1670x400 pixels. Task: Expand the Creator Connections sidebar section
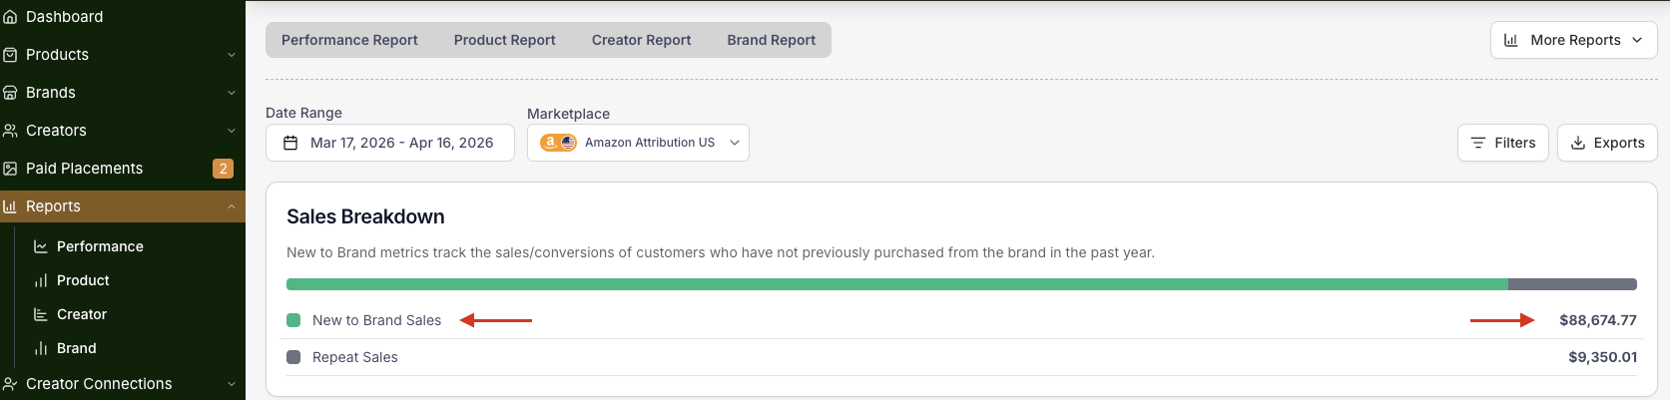coord(232,384)
